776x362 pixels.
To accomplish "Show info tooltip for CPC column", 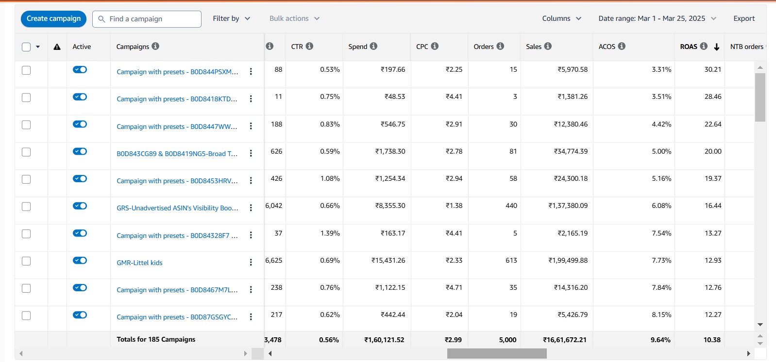I will click(435, 46).
